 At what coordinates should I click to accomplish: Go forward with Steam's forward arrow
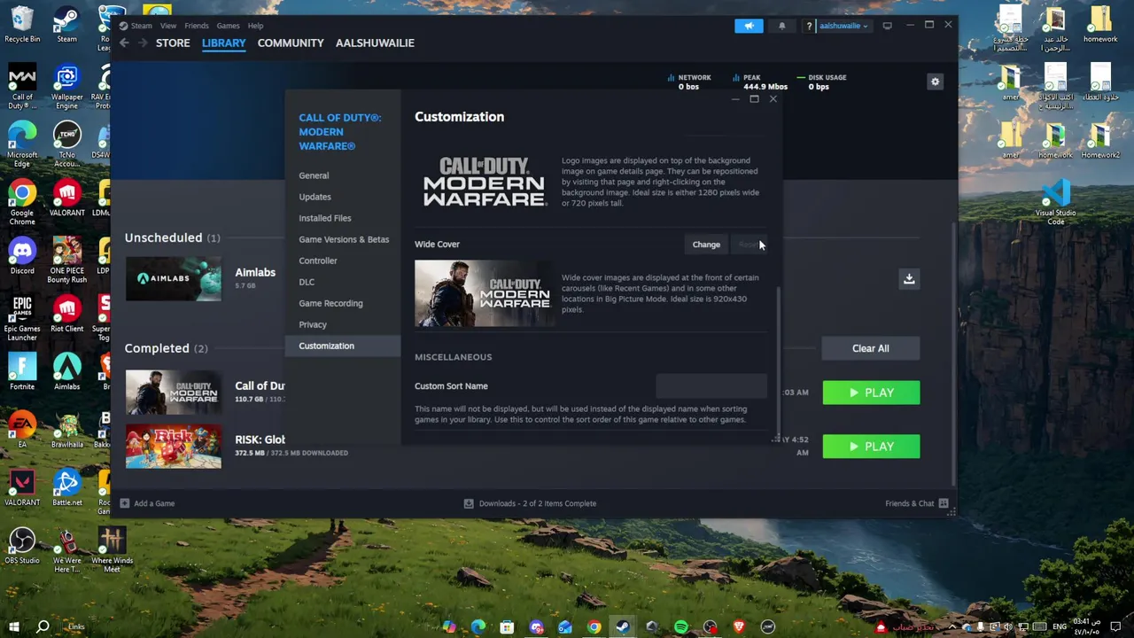[x=144, y=43]
